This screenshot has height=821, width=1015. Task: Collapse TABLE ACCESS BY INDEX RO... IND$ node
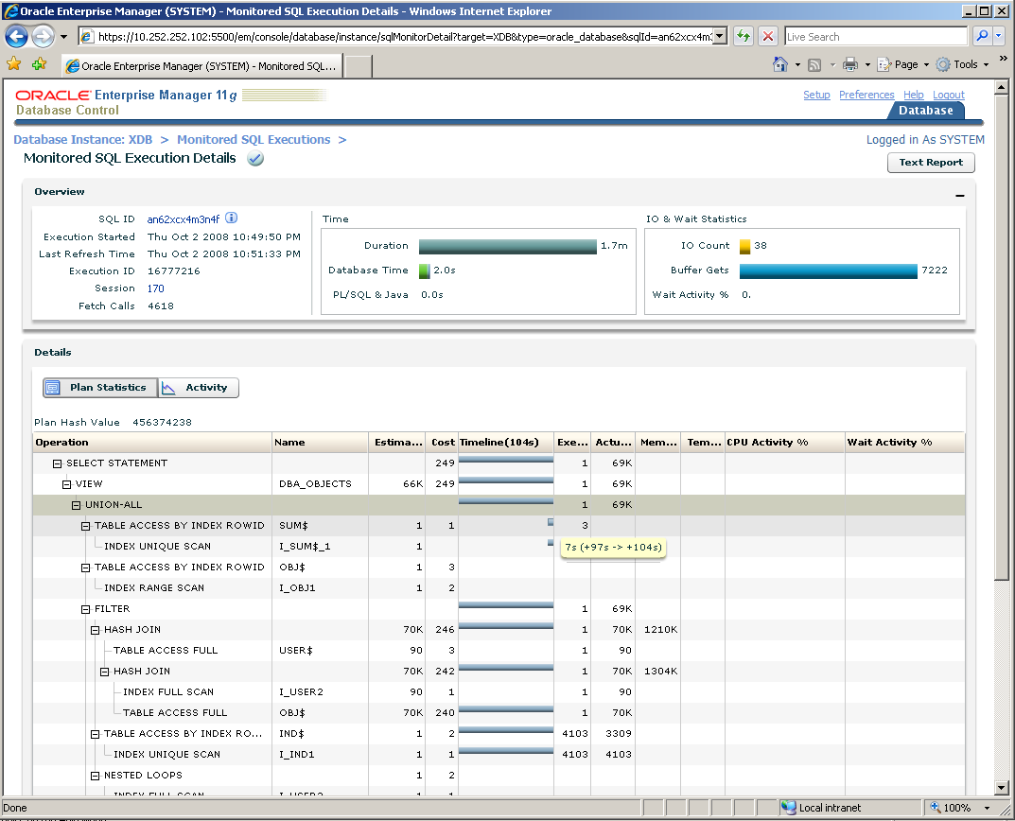click(96, 734)
